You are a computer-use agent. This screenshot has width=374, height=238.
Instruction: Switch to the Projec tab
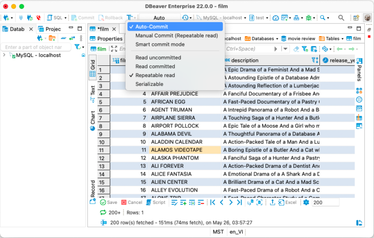[50, 29]
